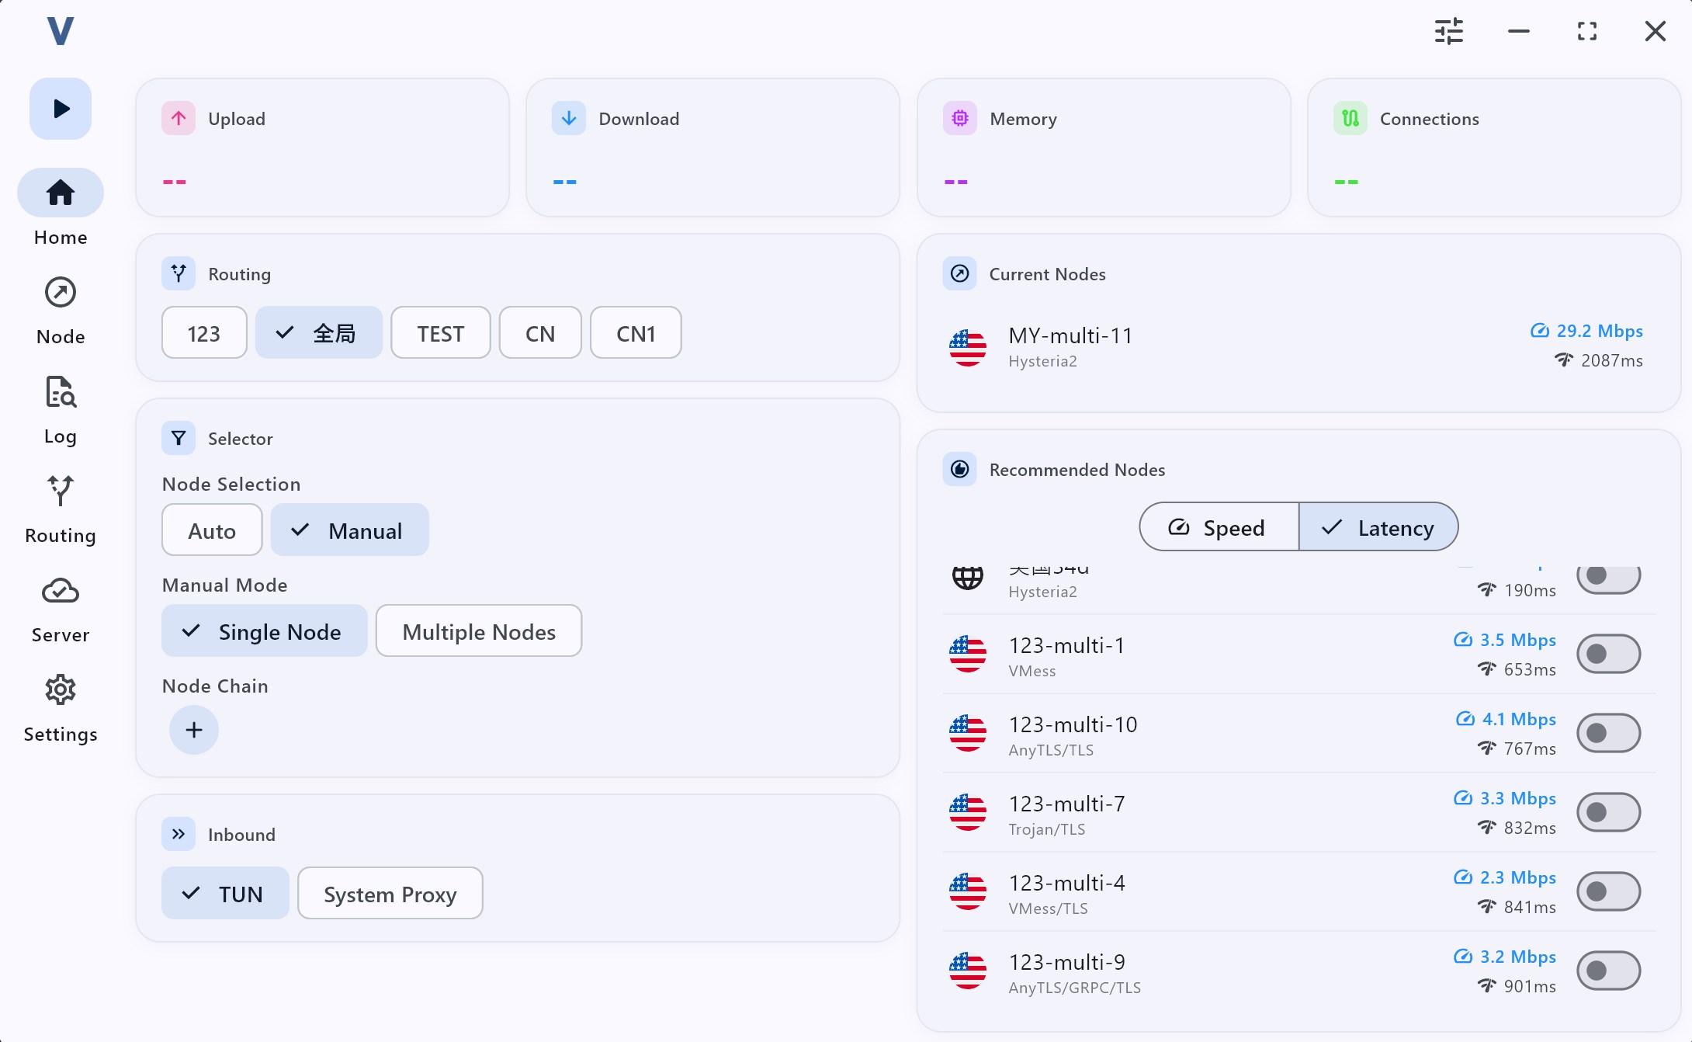Enable the 123-multi-10 node switch
The width and height of the screenshot is (1692, 1042).
1609,733
